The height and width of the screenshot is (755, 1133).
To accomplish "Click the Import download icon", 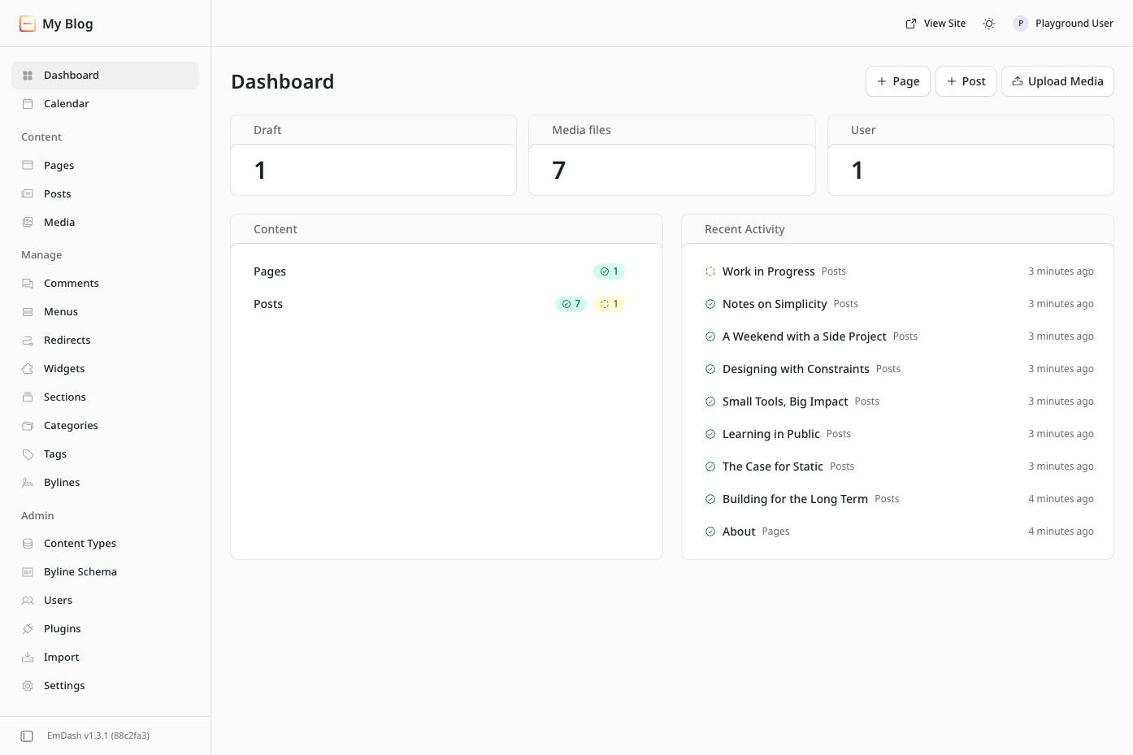I will coord(28,657).
